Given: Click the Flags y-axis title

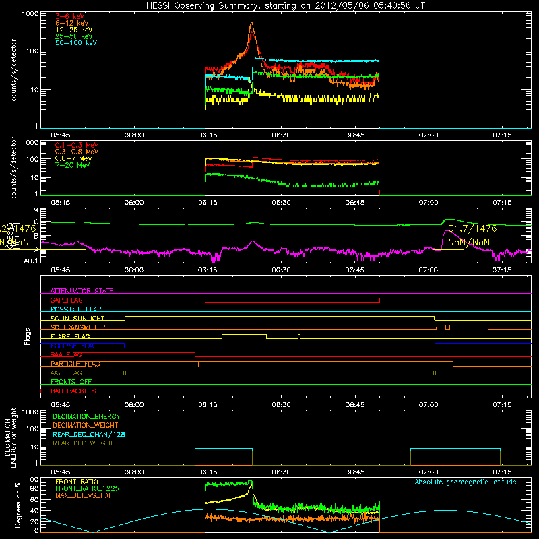Looking at the screenshot, I should [28, 336].
